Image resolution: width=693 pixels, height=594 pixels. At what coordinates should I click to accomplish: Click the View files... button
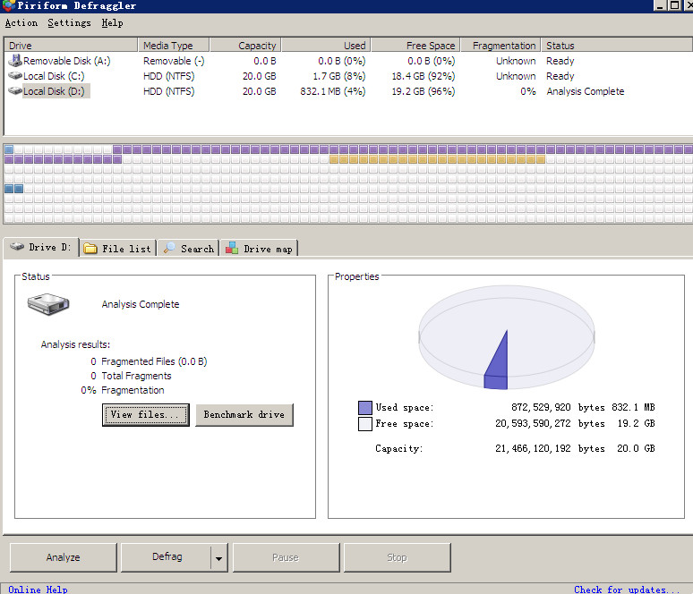(x=146, y=415)
